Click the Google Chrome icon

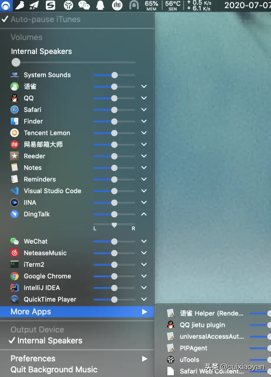click(14, 276)
